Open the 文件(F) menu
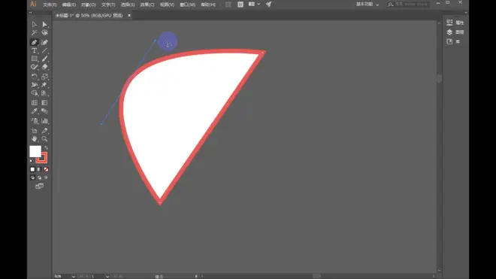 50,5
